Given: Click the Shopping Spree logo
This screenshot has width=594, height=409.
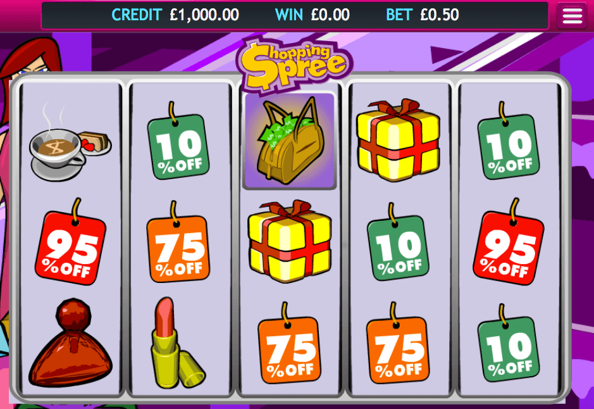Looking at the screenshot, I should 294,65.
